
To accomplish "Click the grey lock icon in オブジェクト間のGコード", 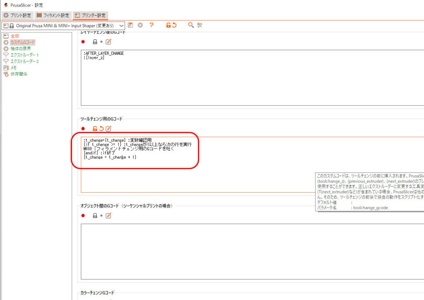I will point(95,215).
